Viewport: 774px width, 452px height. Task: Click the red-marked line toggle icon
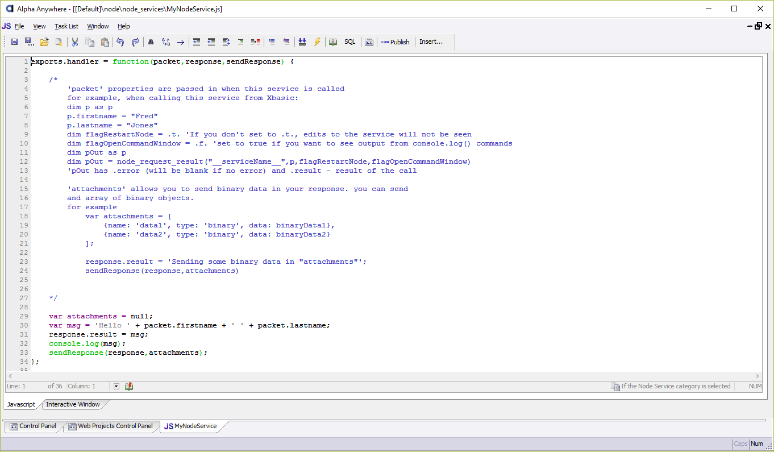point(256,42)
